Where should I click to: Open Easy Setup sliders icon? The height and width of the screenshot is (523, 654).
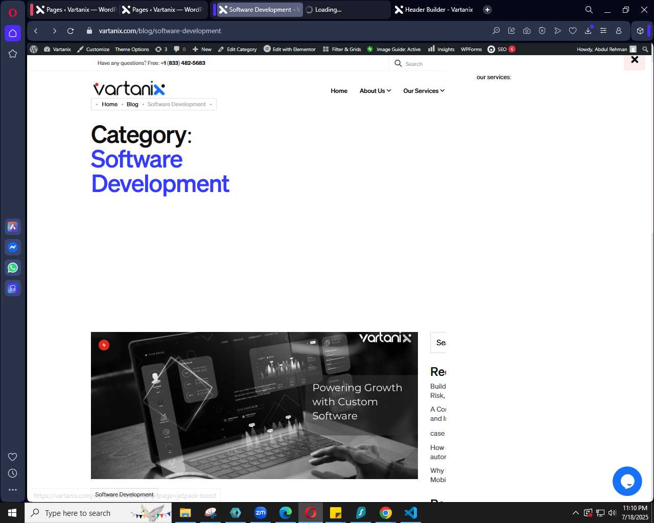(603, 31)
